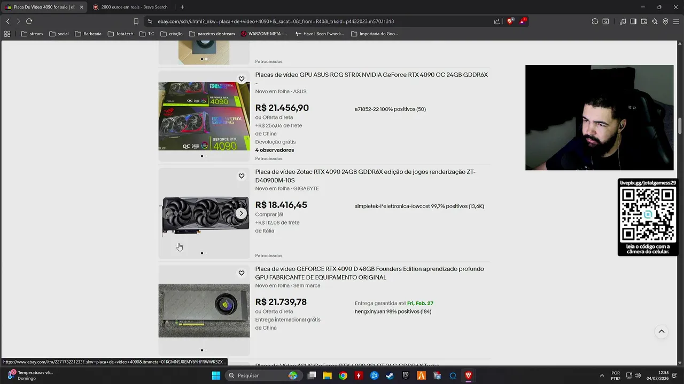Open ASUS ROG STRIX RTX 4090 listing title
This screenshot has width=684, height=384.
pyautogui.click(x=371, y=79)
